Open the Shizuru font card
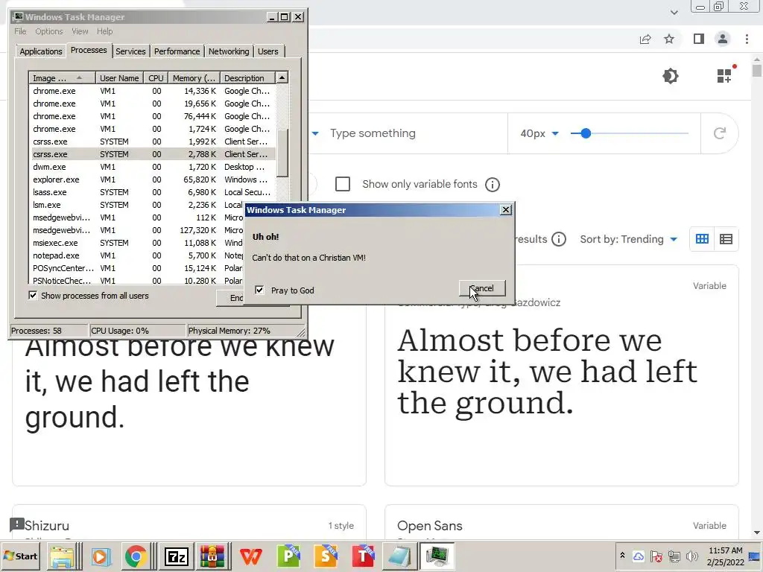763x572 pixels. click(189, 523)
